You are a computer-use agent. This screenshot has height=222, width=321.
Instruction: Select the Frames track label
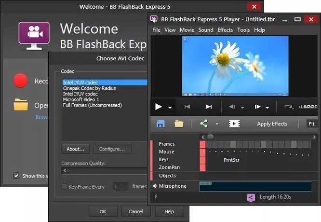167,144
